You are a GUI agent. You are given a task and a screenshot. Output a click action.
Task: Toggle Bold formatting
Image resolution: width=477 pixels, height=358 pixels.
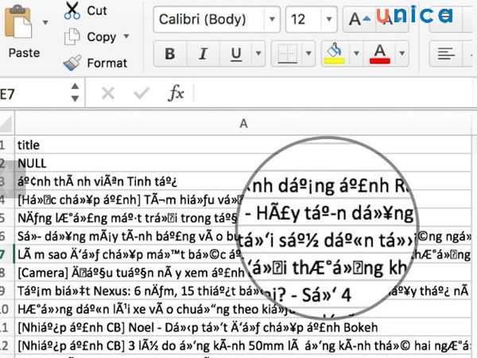click(x=170, y=53)
